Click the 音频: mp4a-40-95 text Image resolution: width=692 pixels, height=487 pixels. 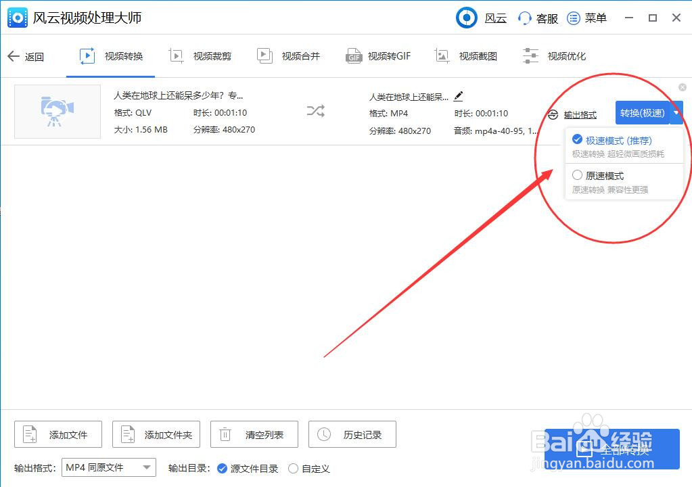pos(496,131)
